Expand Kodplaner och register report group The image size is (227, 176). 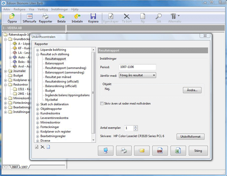[x=37, y=132]
